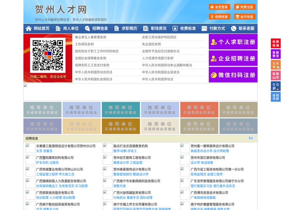Open 保障农民工工资支付条例 link
This screenshot has width=281, height=210.
(92, 65)
